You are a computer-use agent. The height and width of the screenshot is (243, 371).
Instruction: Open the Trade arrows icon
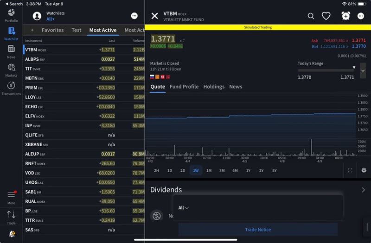11,217
